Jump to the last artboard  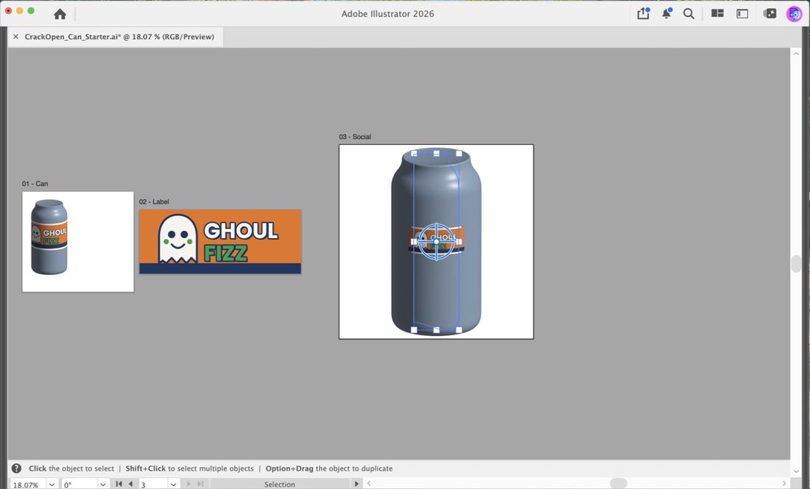(x=200, y=484)
